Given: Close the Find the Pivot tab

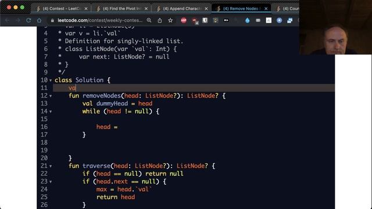Looking at the screenshot, I should 146,9.
